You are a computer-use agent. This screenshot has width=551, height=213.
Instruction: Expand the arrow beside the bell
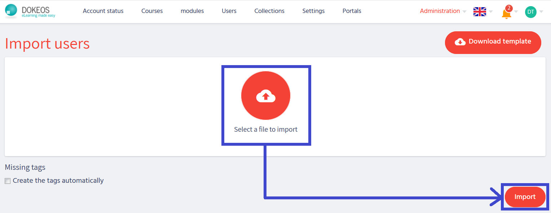[516, 12]
